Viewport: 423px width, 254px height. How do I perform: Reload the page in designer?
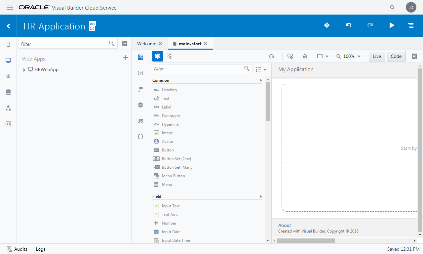tap(272, 56)
